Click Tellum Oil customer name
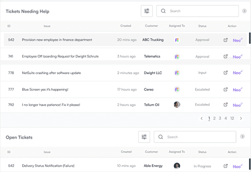The height and width of the screenshot is (172, 251). pos(152,105)
